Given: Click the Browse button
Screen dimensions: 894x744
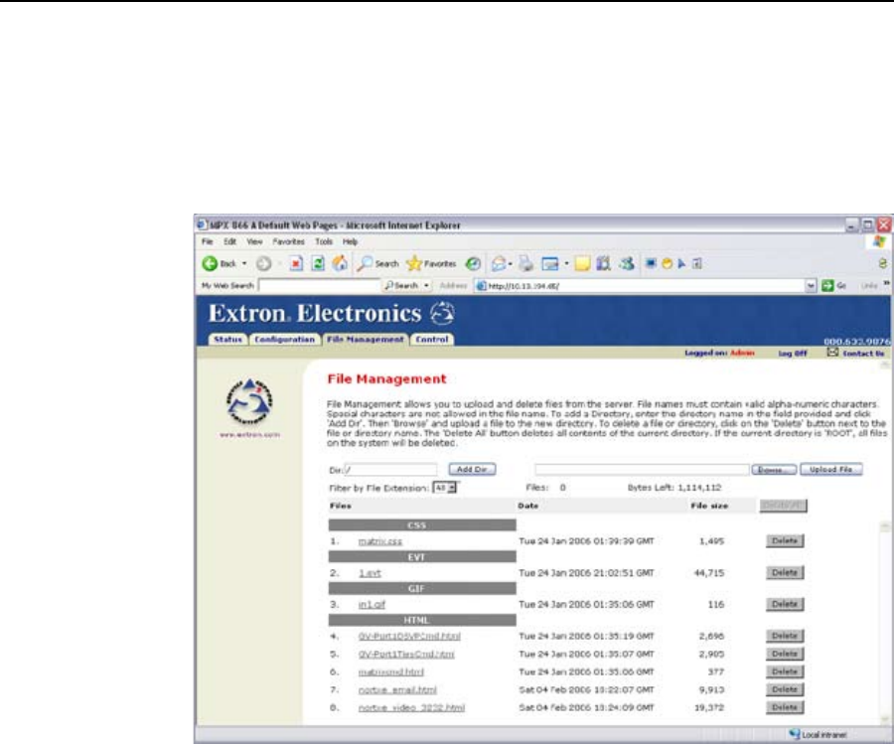Looking at the screenshot, I should (x=774, y=470).
